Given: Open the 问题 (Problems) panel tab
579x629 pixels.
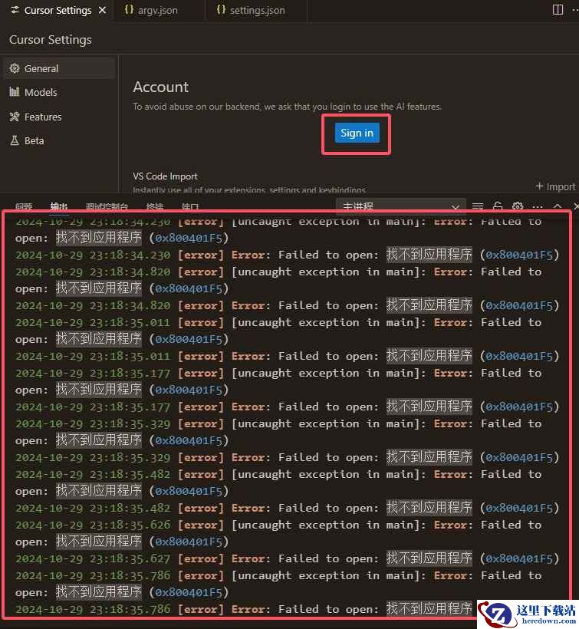Looking at the screenshot, I should pos(23,207).
